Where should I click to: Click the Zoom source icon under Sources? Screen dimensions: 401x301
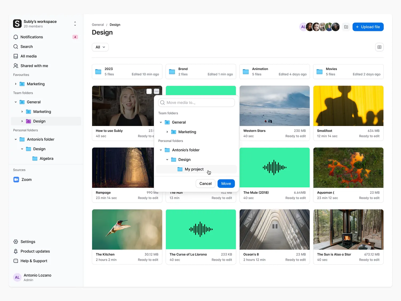[x=16, y=179]
